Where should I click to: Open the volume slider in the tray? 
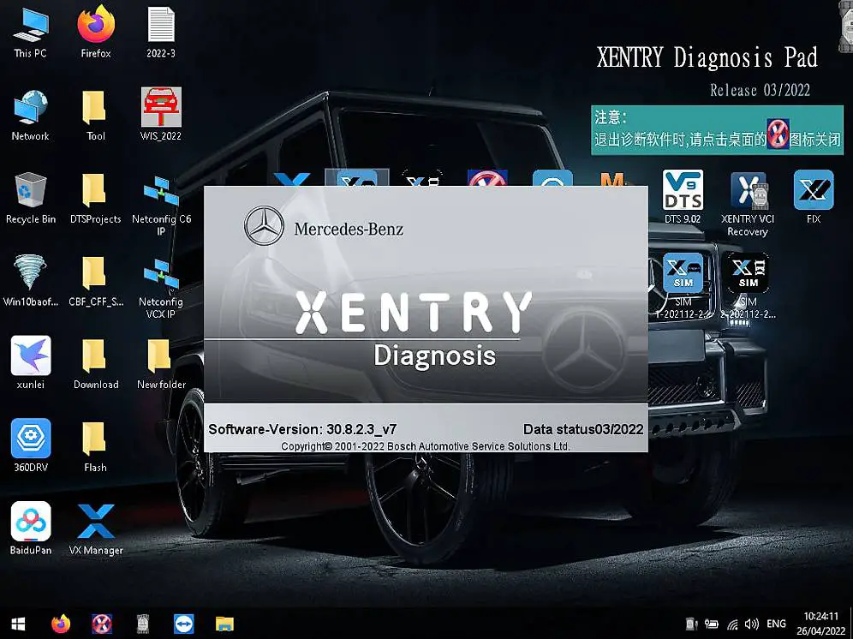[753, 623]
